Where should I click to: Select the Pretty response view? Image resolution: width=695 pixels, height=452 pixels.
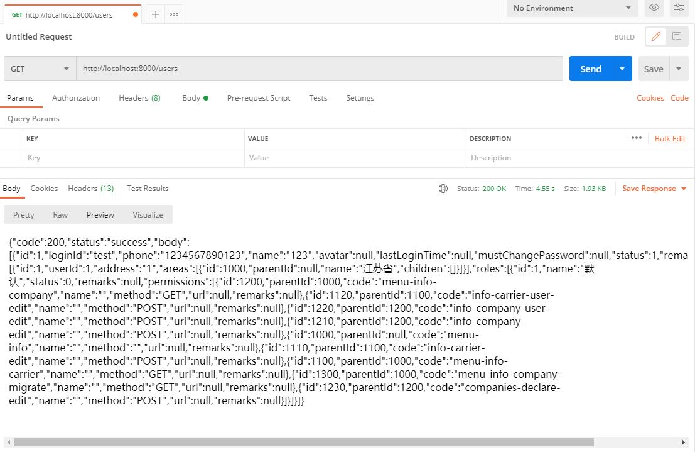click(24, 215)
